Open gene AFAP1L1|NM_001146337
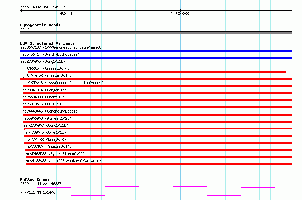302x200 pixels. [x=41, y=184]
